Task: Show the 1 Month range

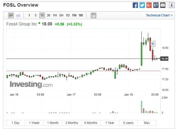Action: pyautogui.click(x=53, y=123)
